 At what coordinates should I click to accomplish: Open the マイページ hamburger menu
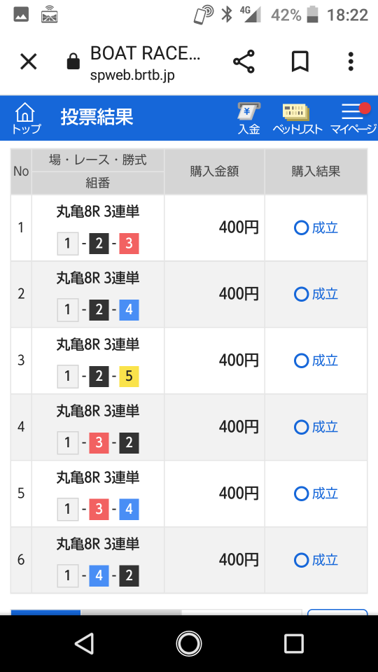353,118
